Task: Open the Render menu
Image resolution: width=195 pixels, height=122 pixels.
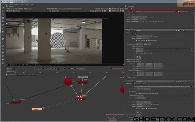Action: point(22,4)
